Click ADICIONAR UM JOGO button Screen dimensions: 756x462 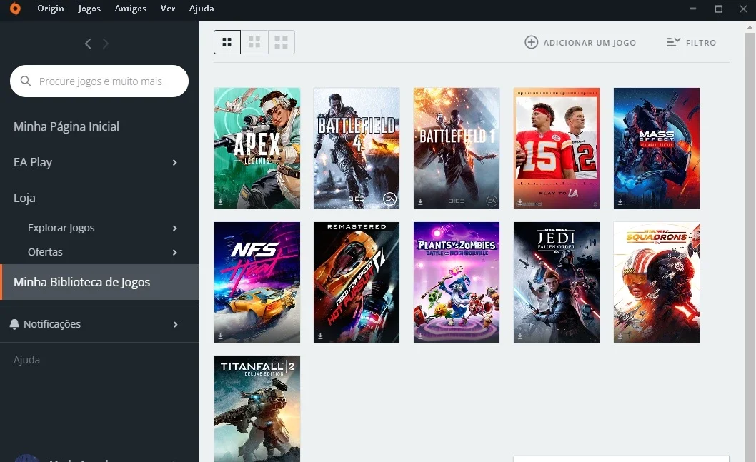(x=580, y=42)
